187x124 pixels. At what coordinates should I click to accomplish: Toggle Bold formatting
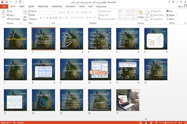tap(41, 18)
